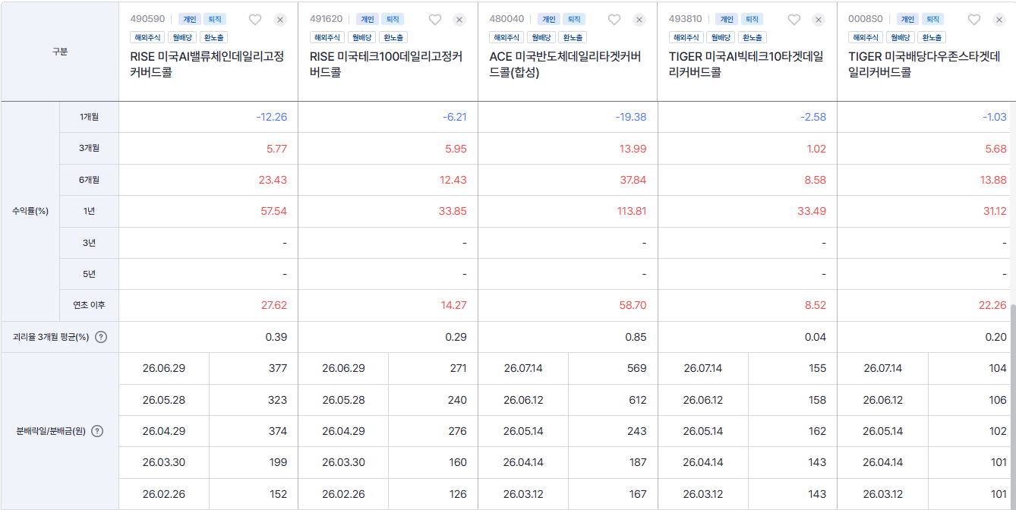Remove RISE 미국테크100 column with X
1016x510 pixels.
click(x=459, y=20)
